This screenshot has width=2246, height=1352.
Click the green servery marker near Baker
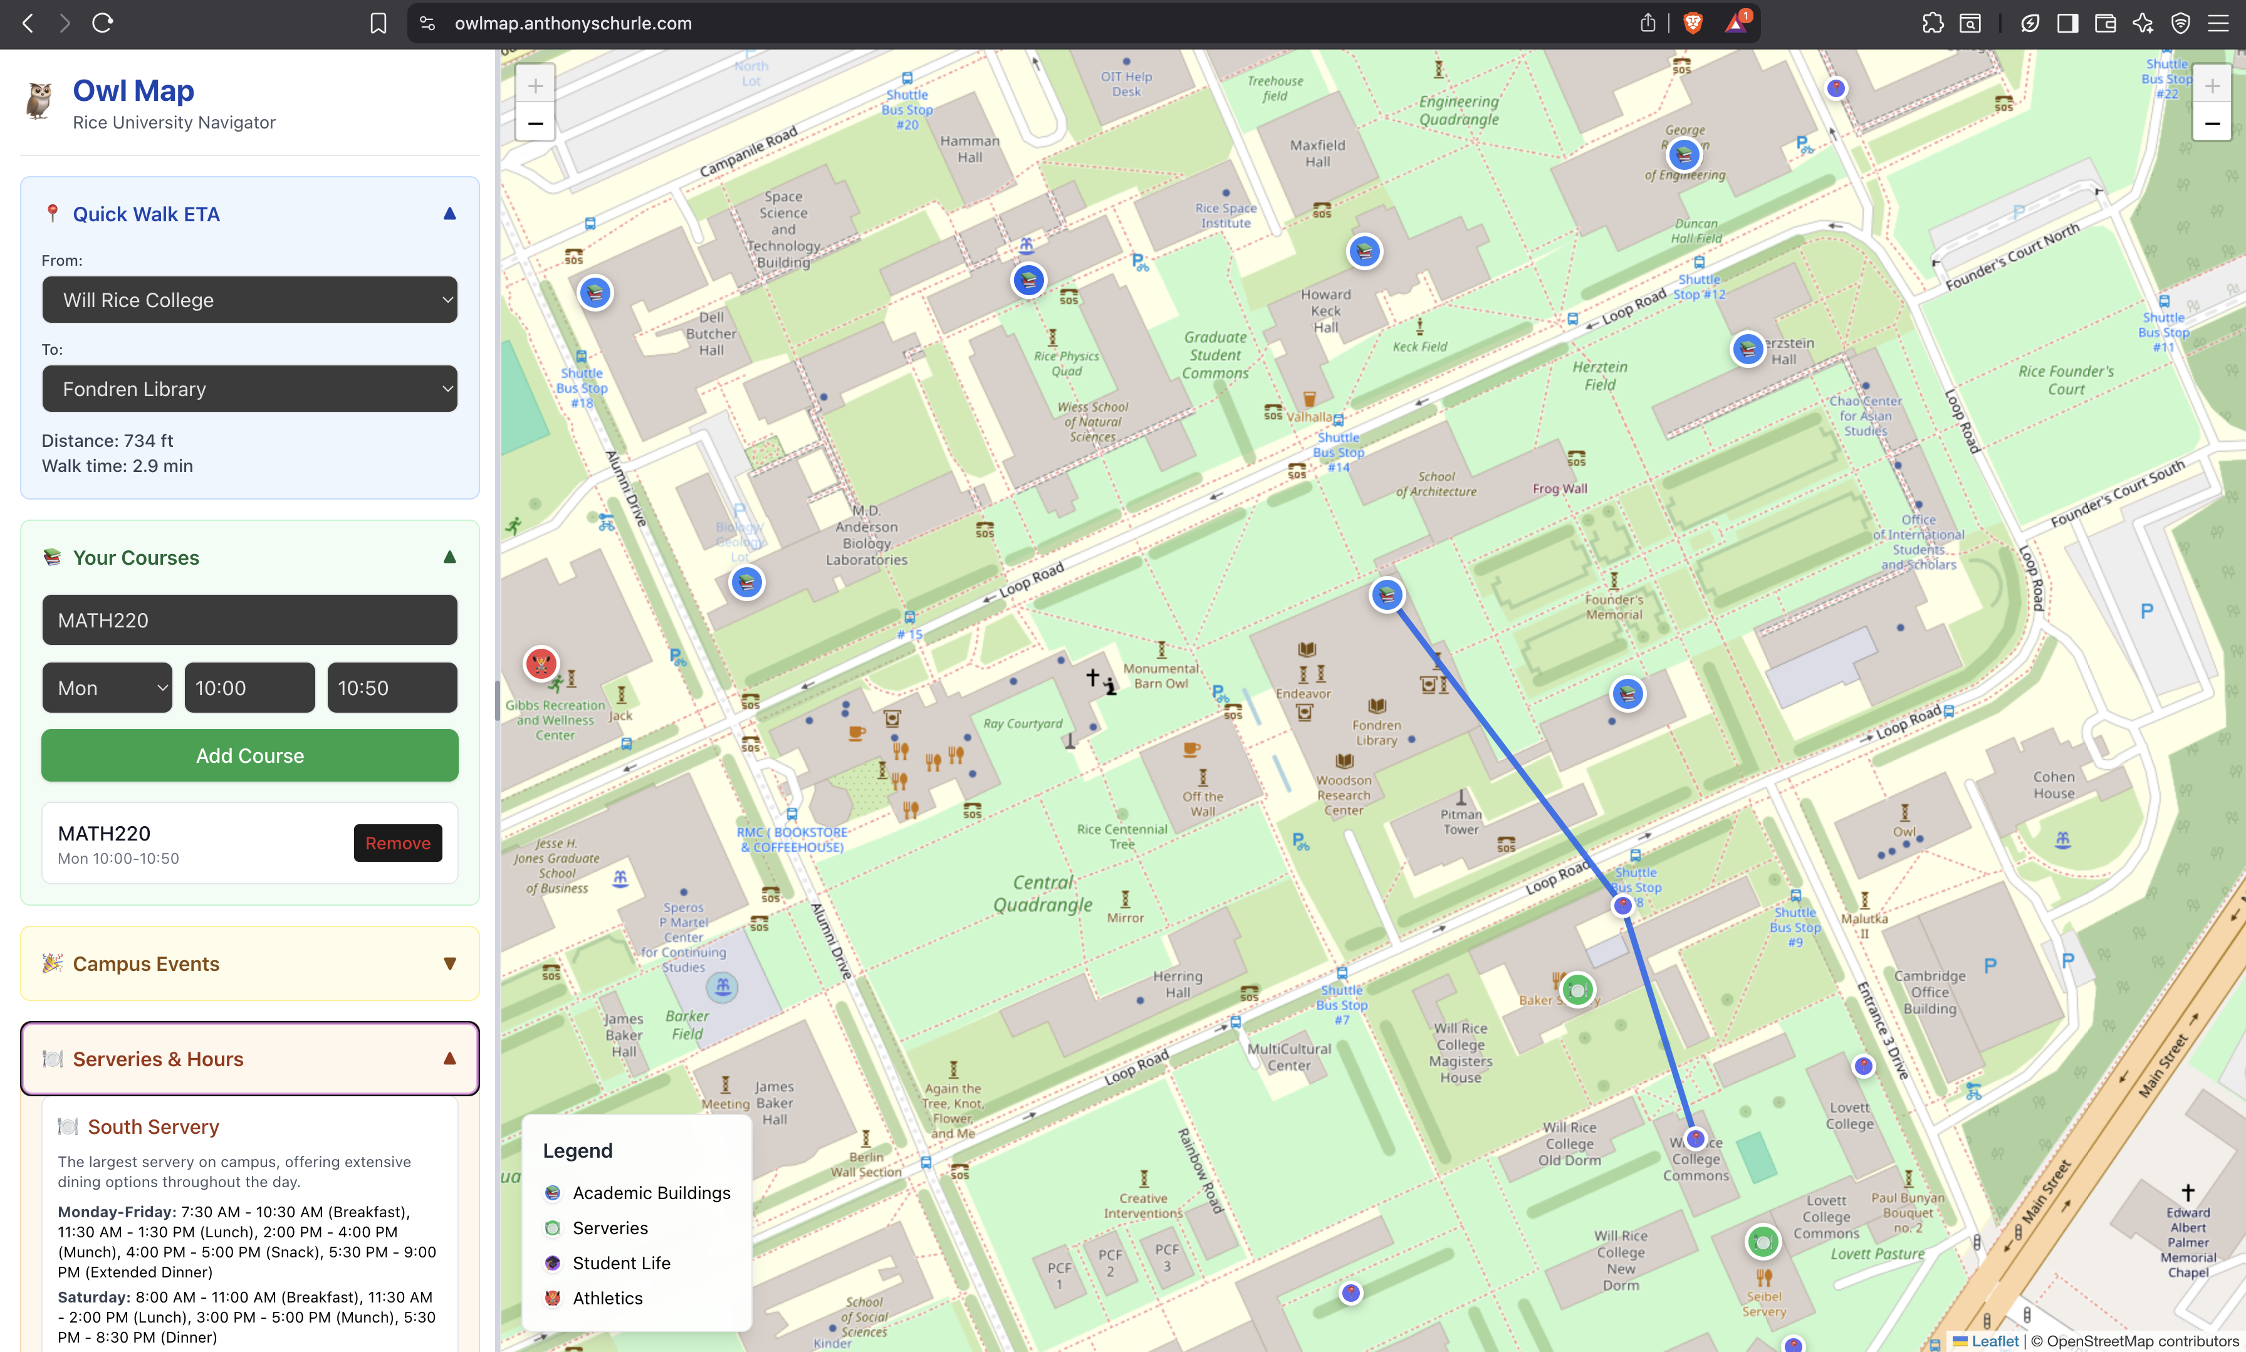[x=1577, y=990]
